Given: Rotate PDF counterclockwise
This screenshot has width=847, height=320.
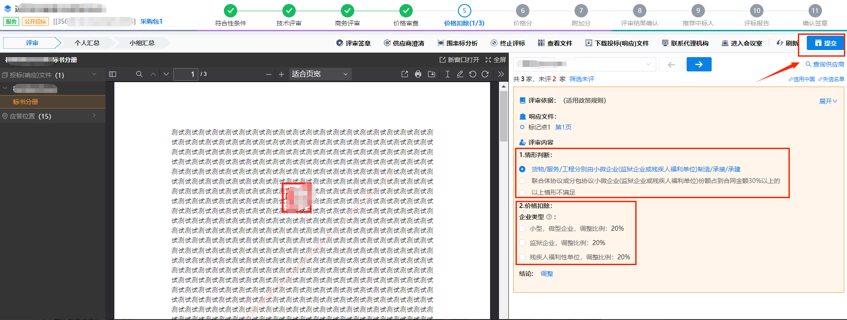Looking at the screenshot, I should click(x=473, y=74).
